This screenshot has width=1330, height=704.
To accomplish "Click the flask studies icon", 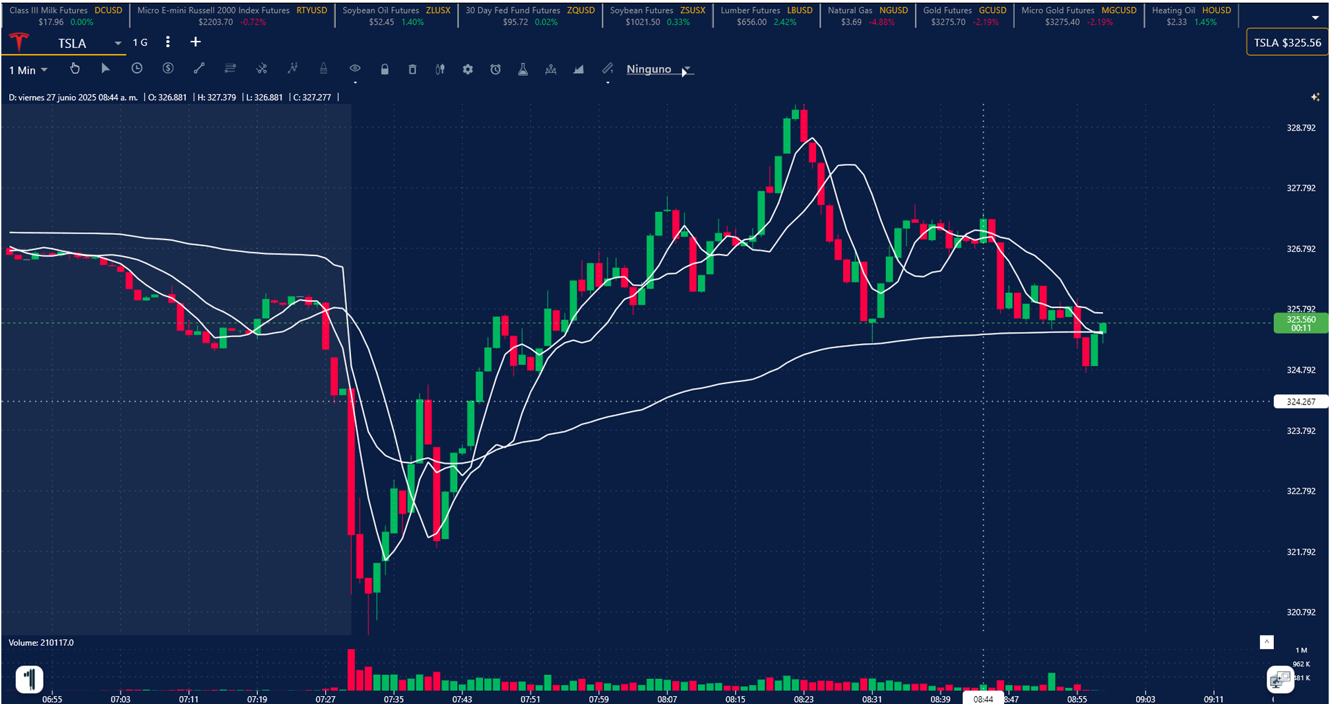I will pos(522,69).
